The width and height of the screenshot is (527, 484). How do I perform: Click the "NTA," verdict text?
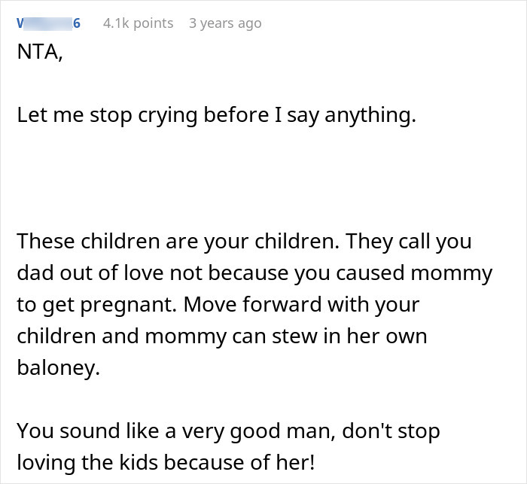[40, 54]
